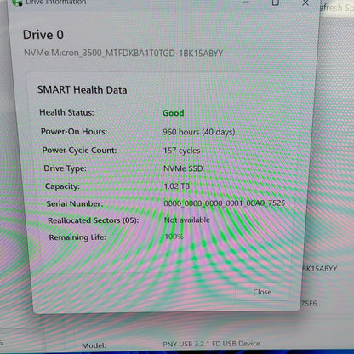Click the 100% remaining life value

[174, 237]
